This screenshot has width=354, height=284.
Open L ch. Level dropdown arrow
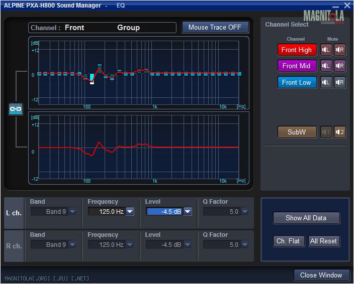click(188, 212)
